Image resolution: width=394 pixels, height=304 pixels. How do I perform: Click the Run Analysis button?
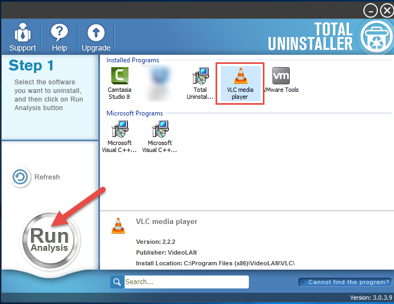(49, 240)
